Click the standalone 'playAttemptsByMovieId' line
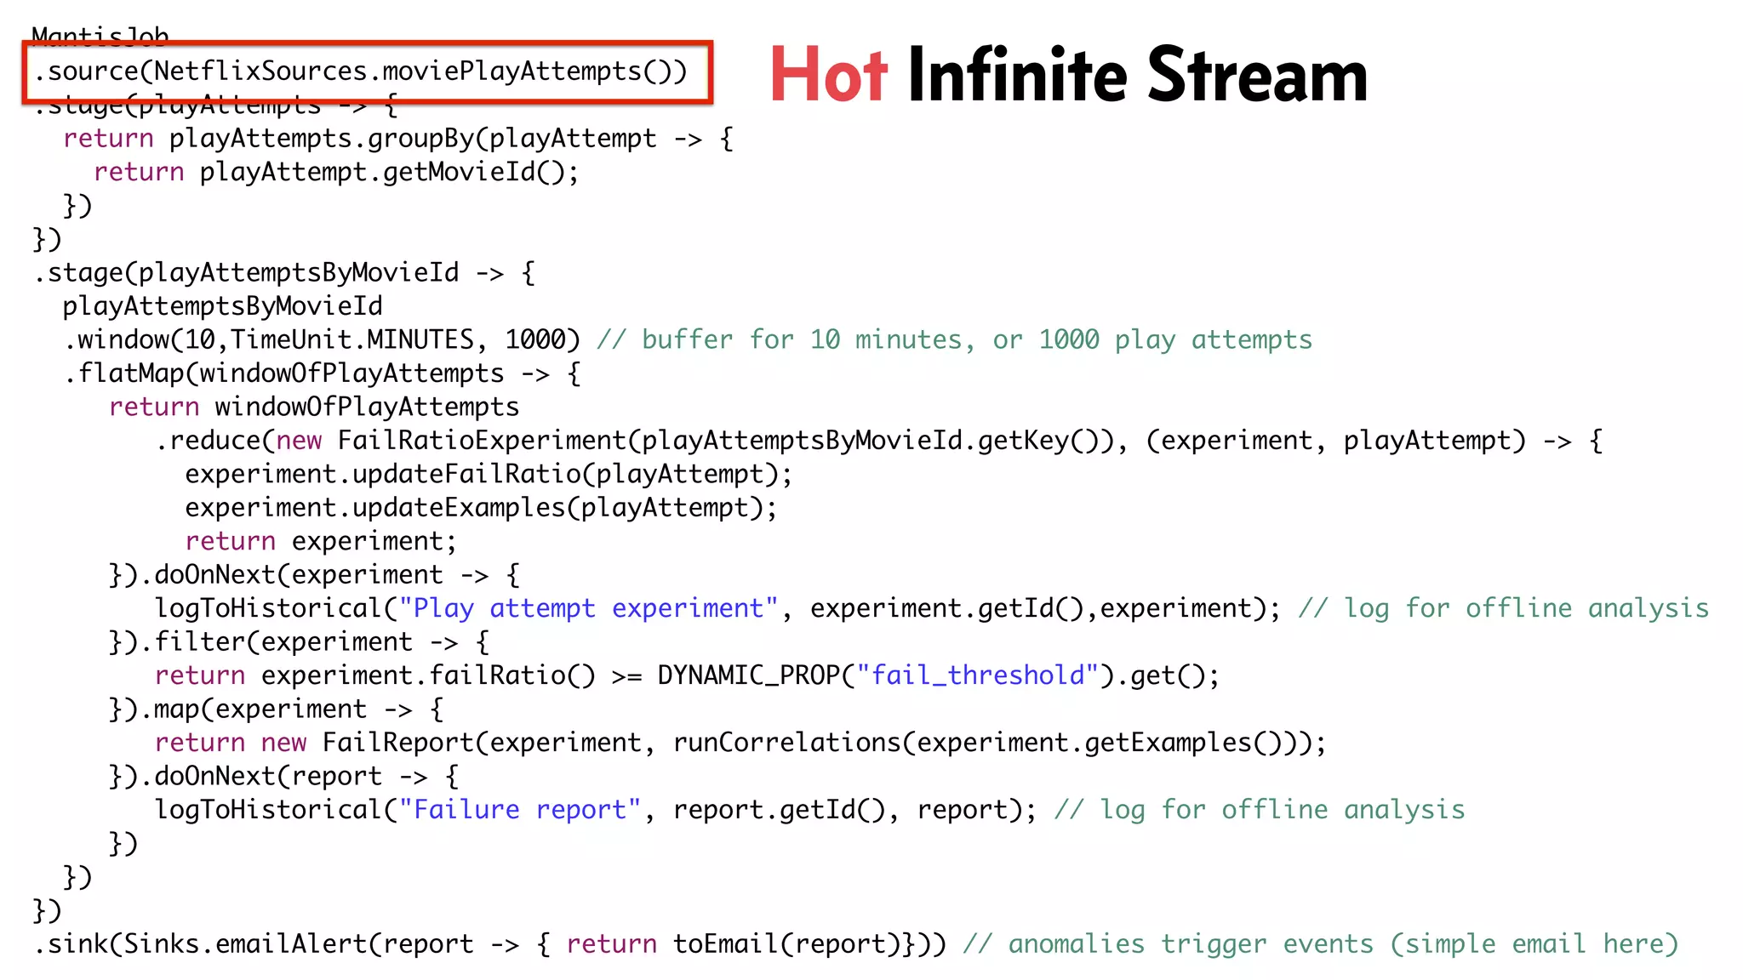The image size is (1743, 980). 222,306
